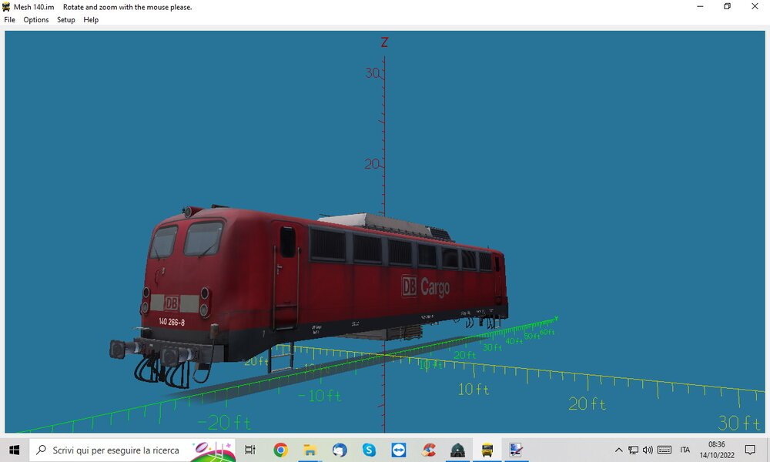Screen dimensions: 770x462
Task: Open the volume control in the tray
Action: click(x=648, y=450)
